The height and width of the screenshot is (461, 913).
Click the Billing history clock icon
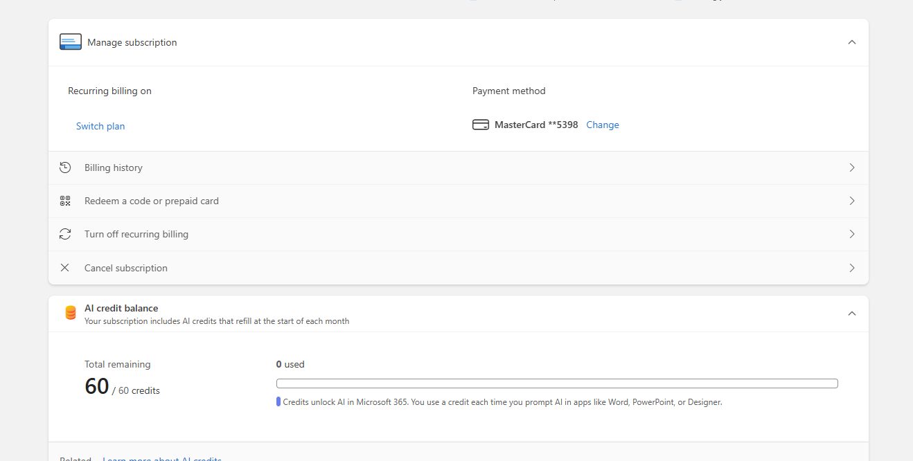point(65,168)
